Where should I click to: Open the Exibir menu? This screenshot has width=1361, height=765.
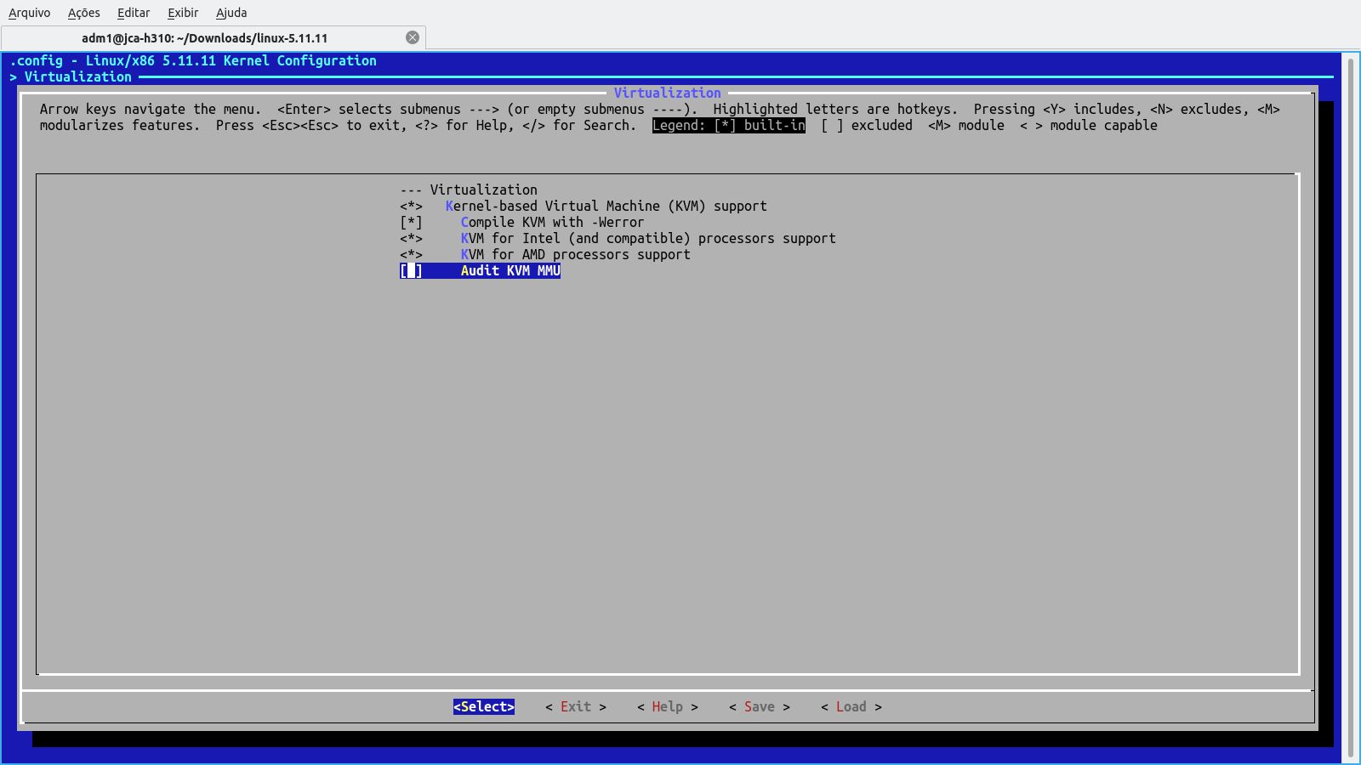[x=183, y=13]
